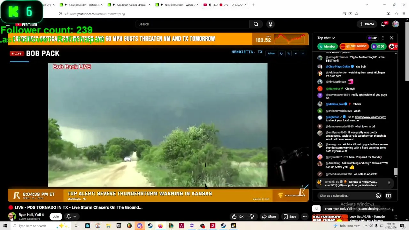Open the account avatar menu

click(396, 24)
